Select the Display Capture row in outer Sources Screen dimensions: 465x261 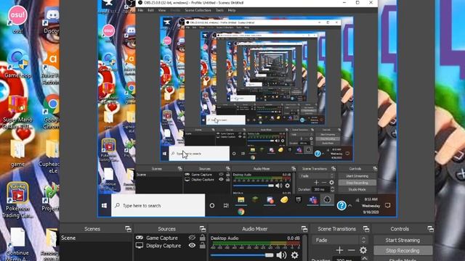pyautogui.click(x=170, y=245)
